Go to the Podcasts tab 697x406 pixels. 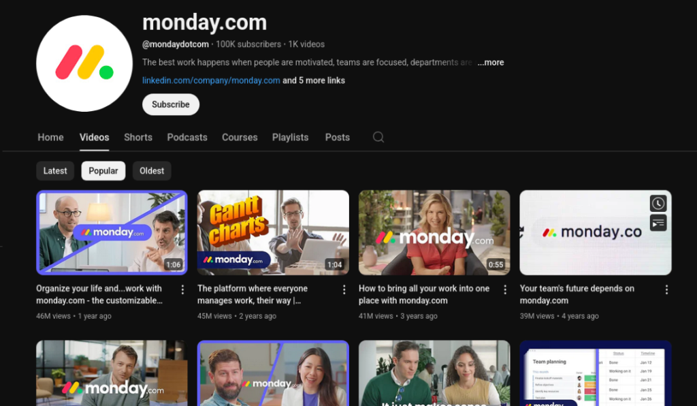click(x=187, y=138)
